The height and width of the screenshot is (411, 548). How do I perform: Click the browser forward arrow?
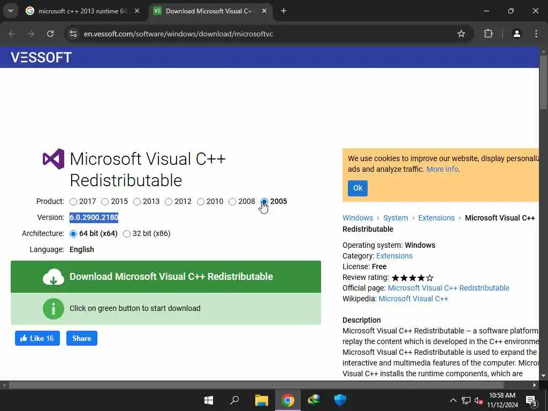pyautogui.click(x=31, y=34)
